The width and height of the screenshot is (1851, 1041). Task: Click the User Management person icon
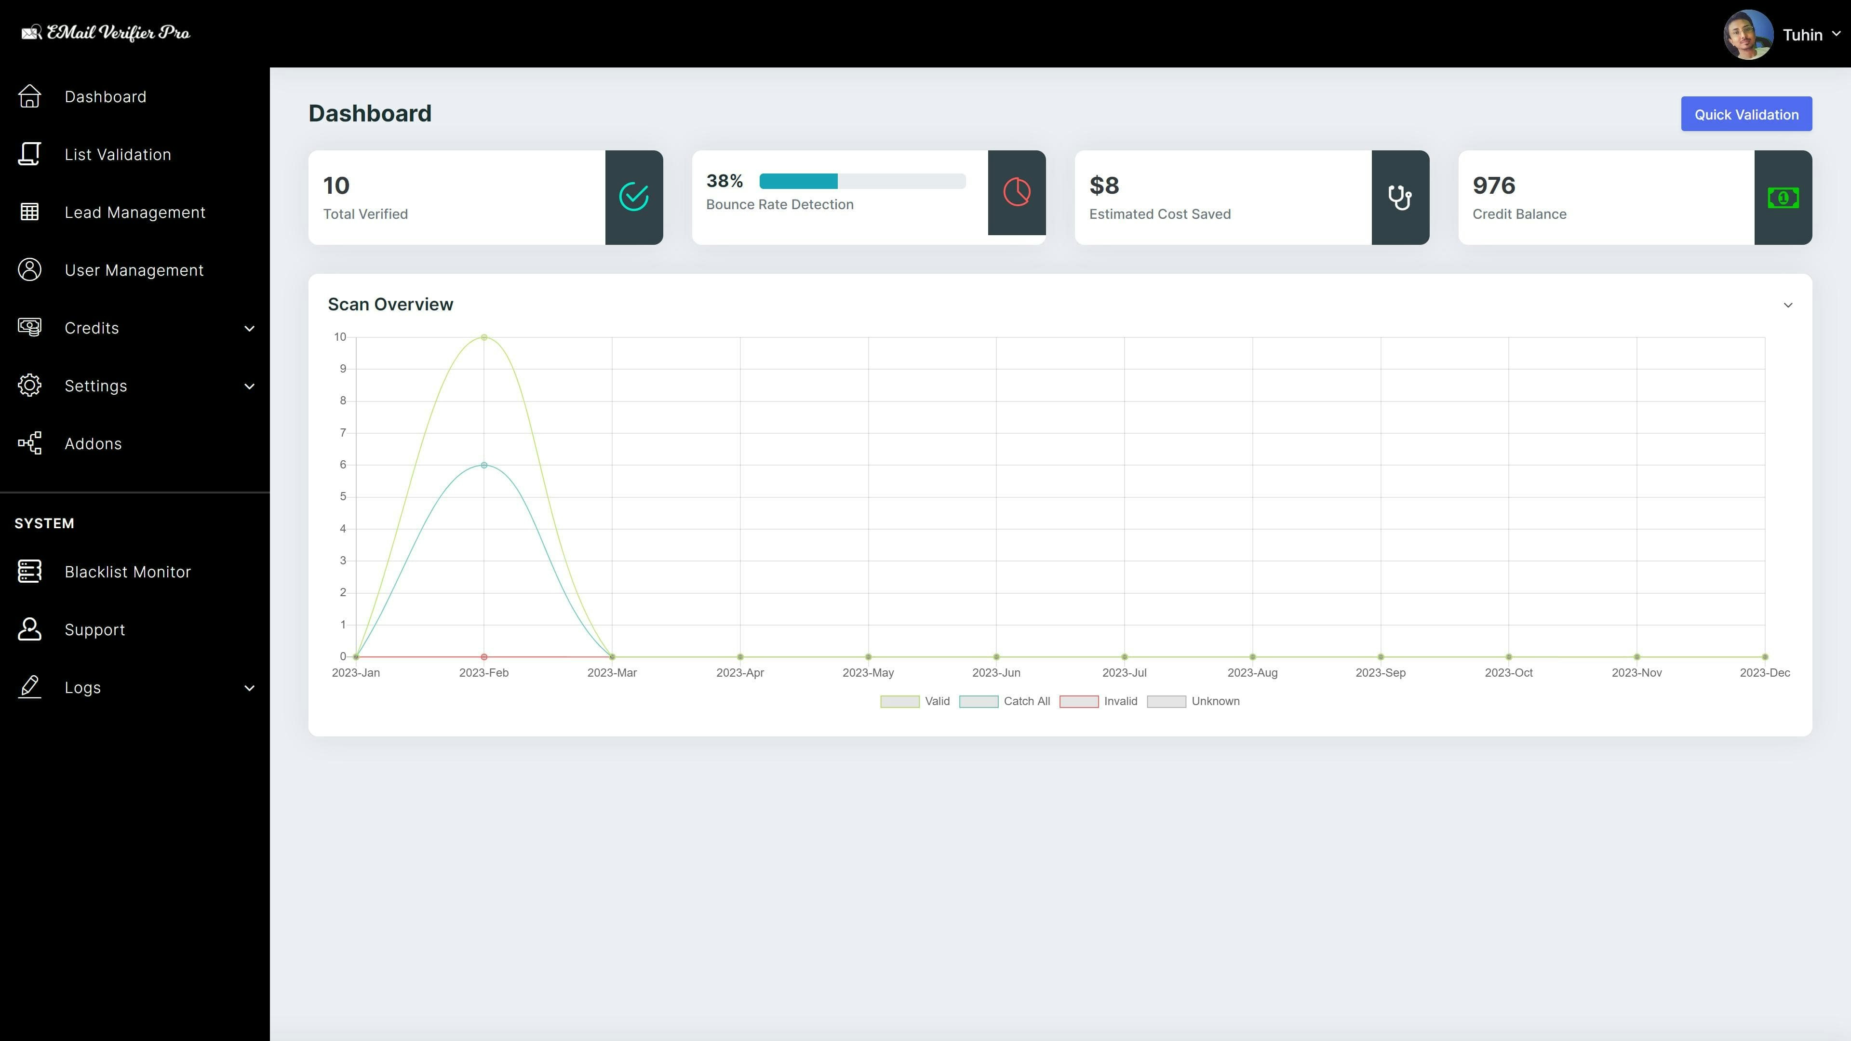[x=29, y=269]
